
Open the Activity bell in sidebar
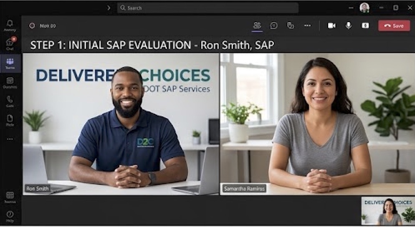tap(10, 26)
